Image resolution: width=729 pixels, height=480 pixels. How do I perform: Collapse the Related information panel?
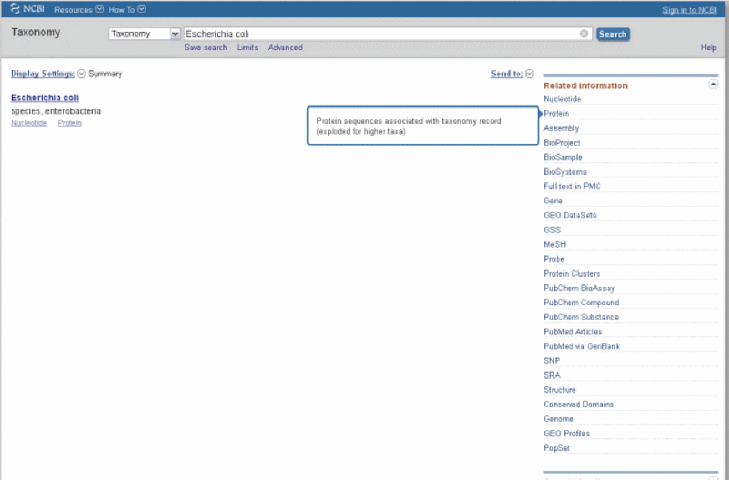click(x=714, y=84)
